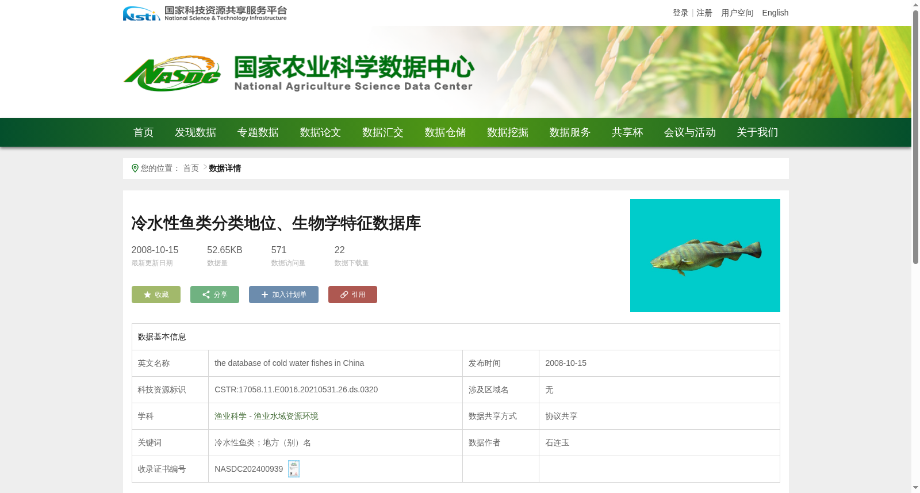This screenshot has width=920, height=493.
Task: Open 数据仓储 menu item
Action: point(445,132)
